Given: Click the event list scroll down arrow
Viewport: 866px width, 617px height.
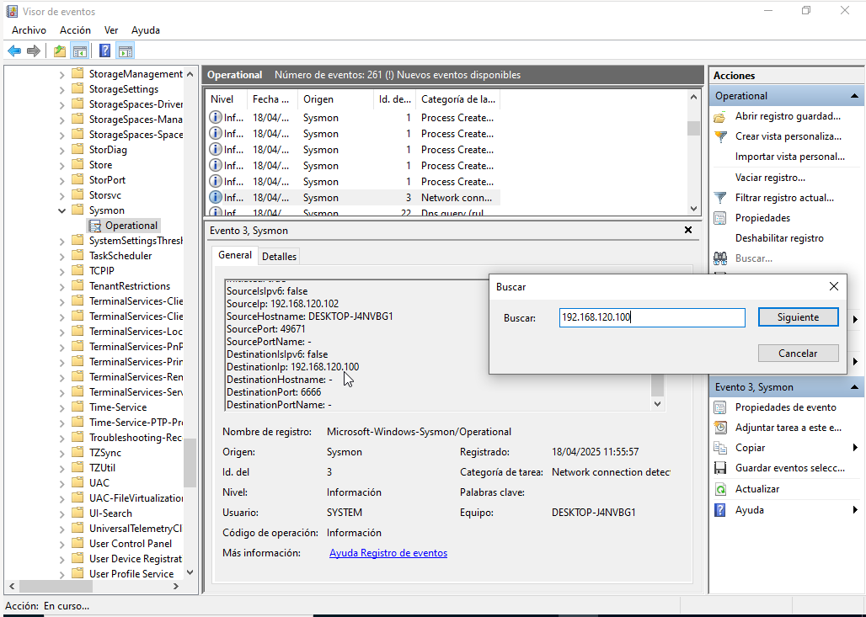Looking at the screenshot, I should click(693, 209).
